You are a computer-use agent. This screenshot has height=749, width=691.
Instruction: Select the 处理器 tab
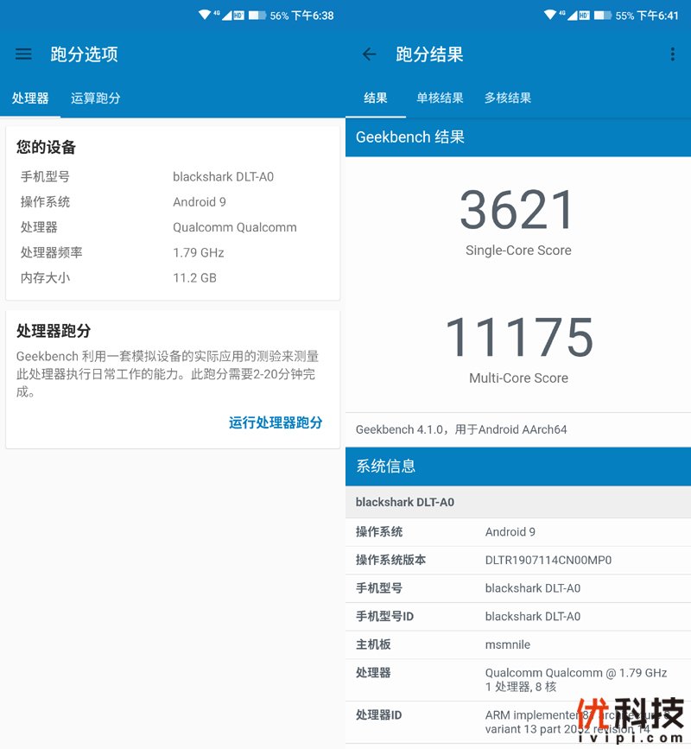pyautogui.click(x=31, y=98)
